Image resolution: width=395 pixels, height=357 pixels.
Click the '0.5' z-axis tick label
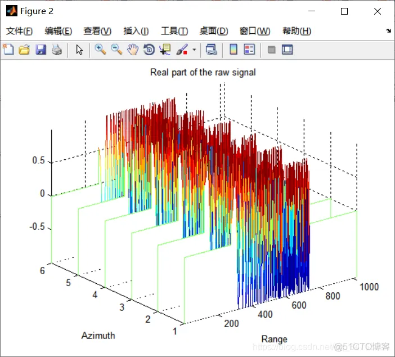coord(38,160)
